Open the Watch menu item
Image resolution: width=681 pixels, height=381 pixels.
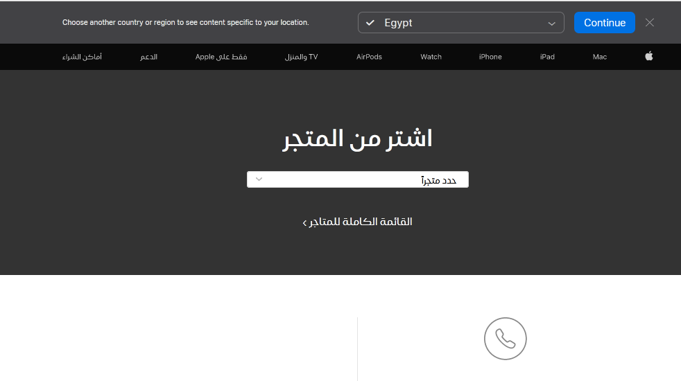pyautogui.click(x=431, y=57)
